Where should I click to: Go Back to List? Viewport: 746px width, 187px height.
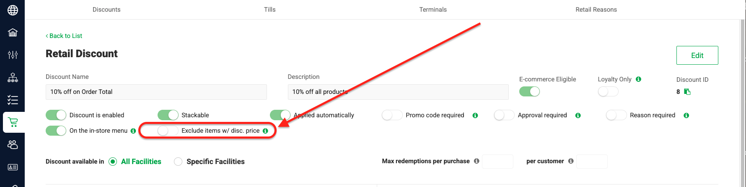point(64,36)
